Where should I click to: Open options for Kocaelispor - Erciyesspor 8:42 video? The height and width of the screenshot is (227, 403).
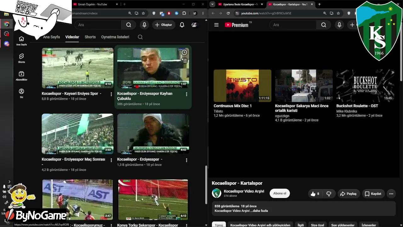click(x=186, y=160)
